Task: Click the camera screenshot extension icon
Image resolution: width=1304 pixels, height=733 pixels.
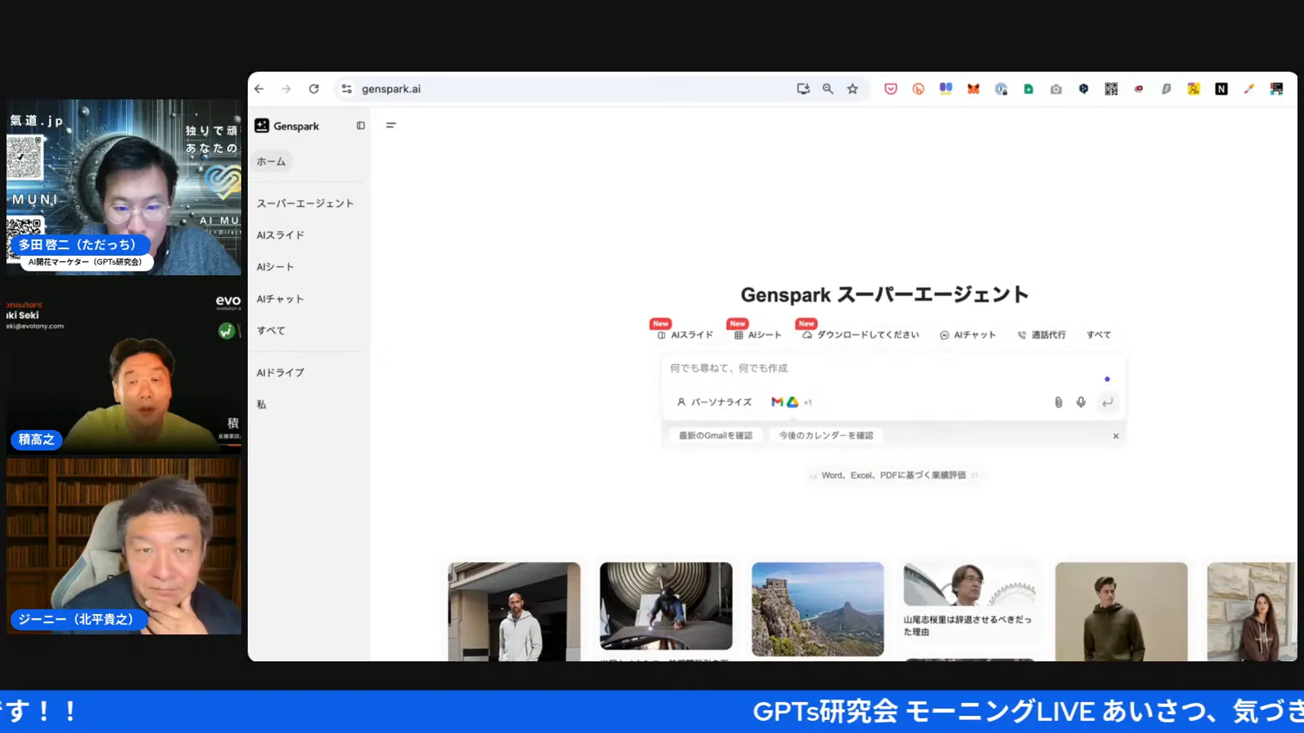Action: pyautogui.click(x=1055, y=89)
